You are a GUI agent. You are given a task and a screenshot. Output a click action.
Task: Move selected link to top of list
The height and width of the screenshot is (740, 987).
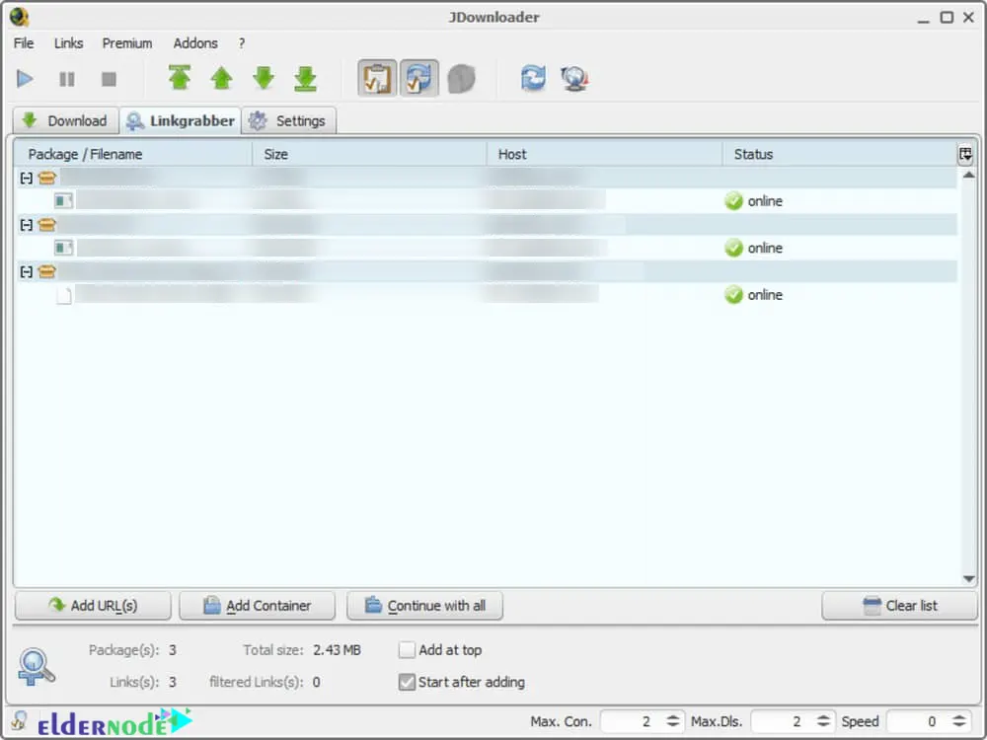pos(180,78)
